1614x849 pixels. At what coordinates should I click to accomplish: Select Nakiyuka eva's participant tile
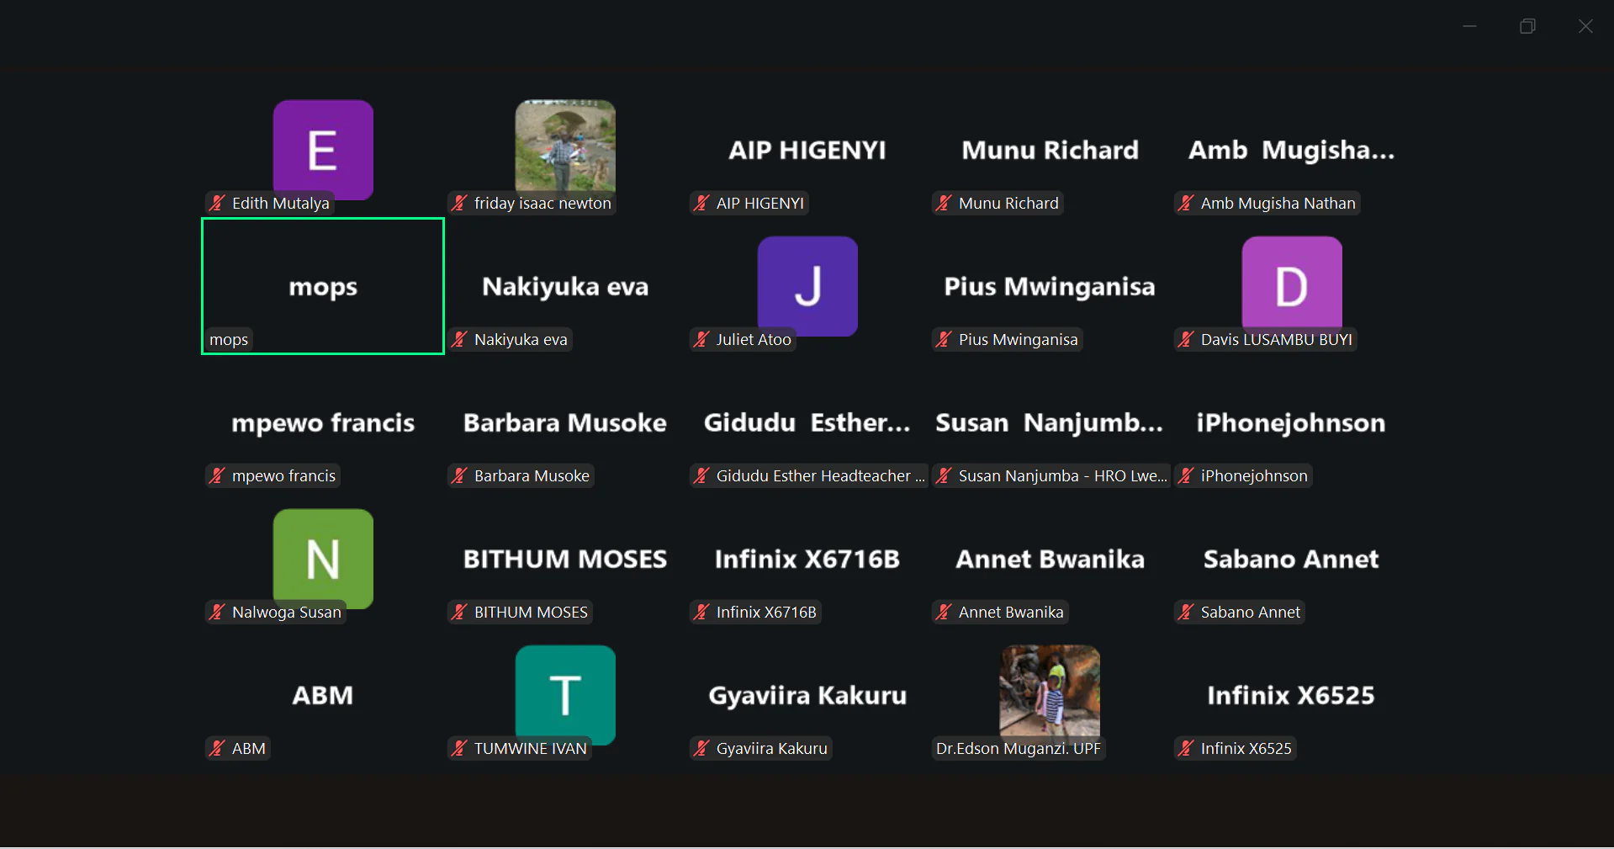click(x=565, y=287)
